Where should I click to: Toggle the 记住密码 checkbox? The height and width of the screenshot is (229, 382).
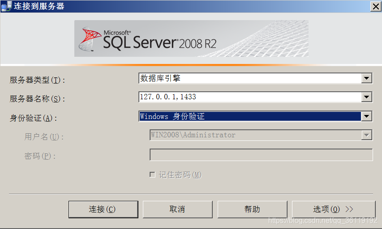(x=152, y=175)
